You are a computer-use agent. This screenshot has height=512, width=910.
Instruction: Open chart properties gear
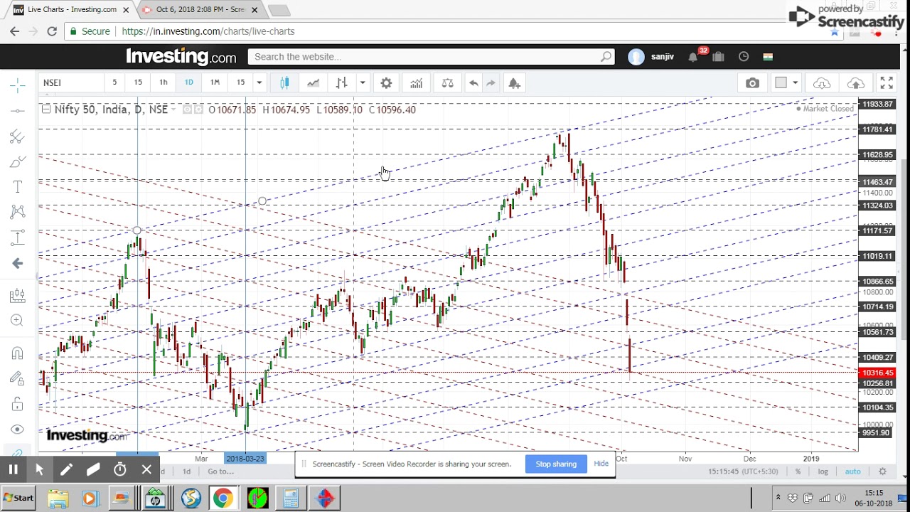click(386, 83)
